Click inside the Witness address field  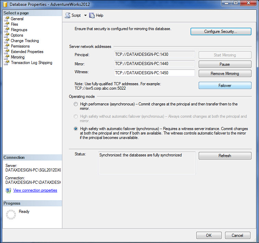coord(154,73)
